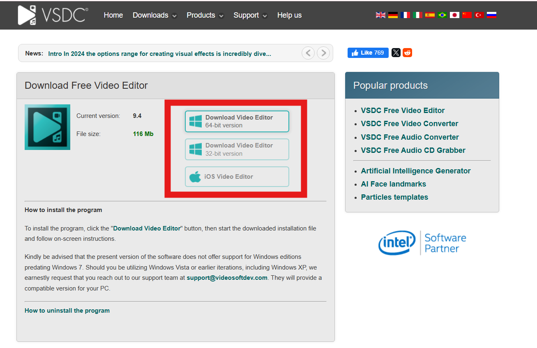
Task: Click the Facebook Like 769 button
Action: (368, 53)
